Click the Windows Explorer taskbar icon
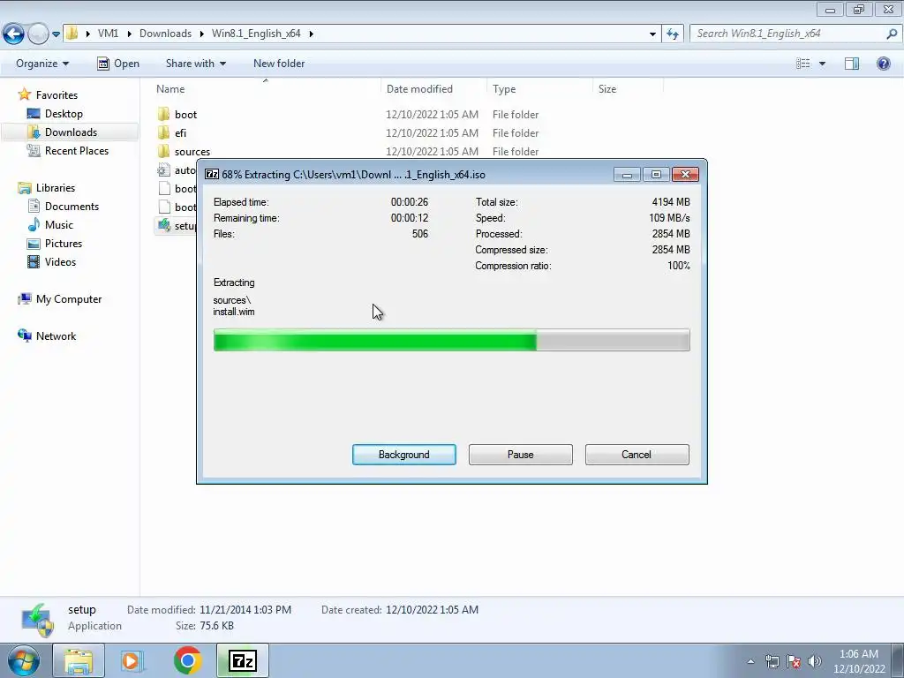Viewport: 904px width, 678px height. pos(79,660)
